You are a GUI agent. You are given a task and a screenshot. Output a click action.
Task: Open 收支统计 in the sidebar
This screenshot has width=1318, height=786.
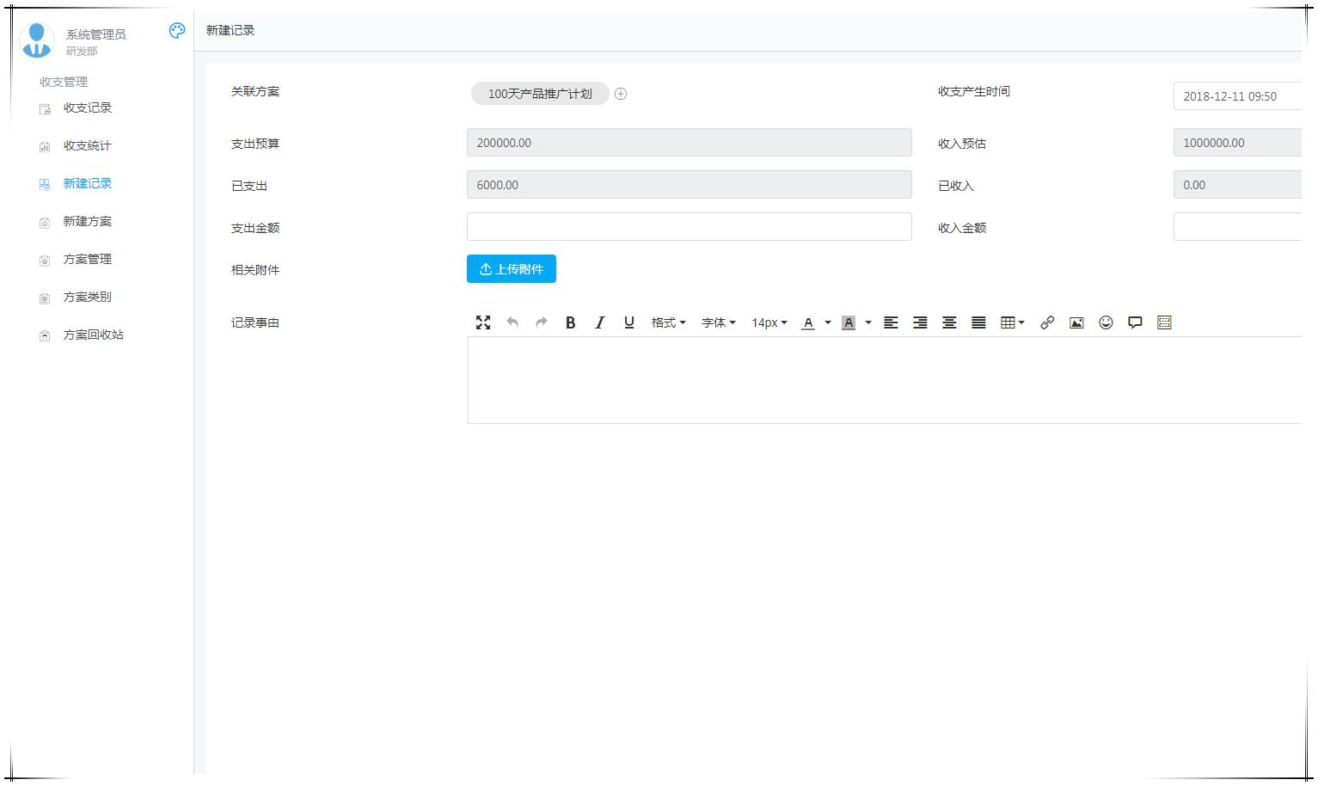87,146
